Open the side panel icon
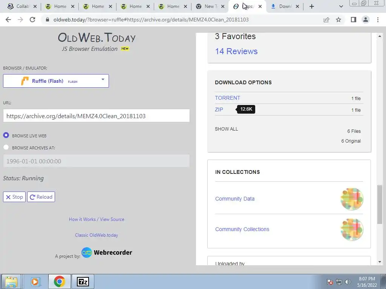The height and width of the screenshot is (289, 386). point(354,20)
